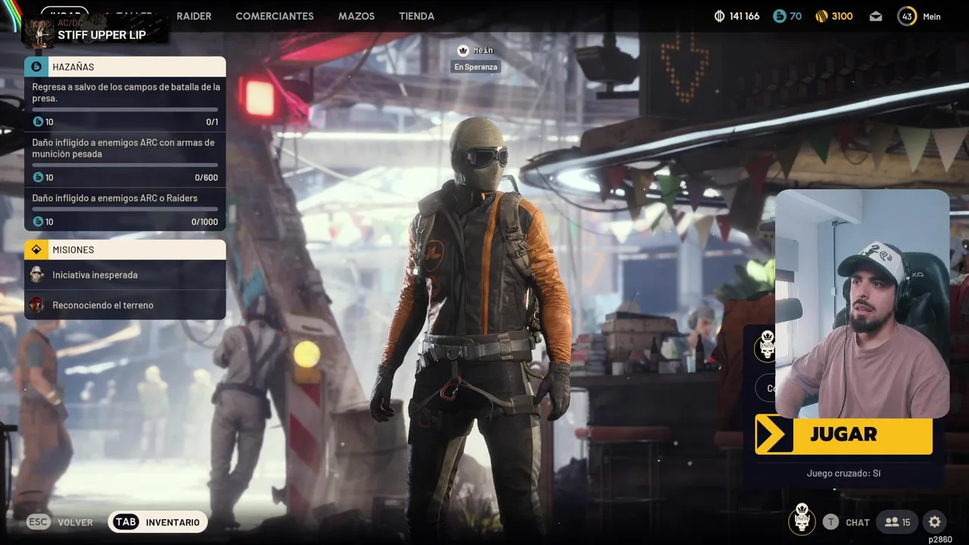This screenshot has height=545, width=969.
Task: Select the MISIONES panel header icon
Action: pos(36,250)
